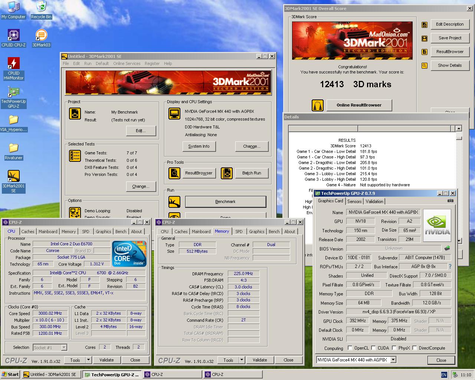Click the Online ResultBrowser button
The height and width of the screenshot is (380, 475).
[x=359, y=105]
